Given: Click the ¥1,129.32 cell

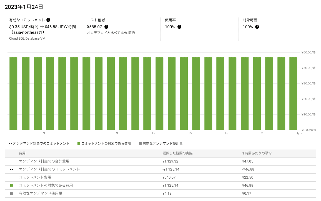Looking at the screenshot, I should pos(170,161).
